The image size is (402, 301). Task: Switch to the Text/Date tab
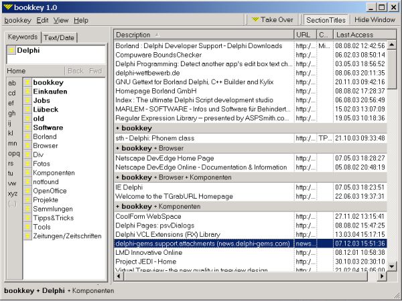(59, 37)
